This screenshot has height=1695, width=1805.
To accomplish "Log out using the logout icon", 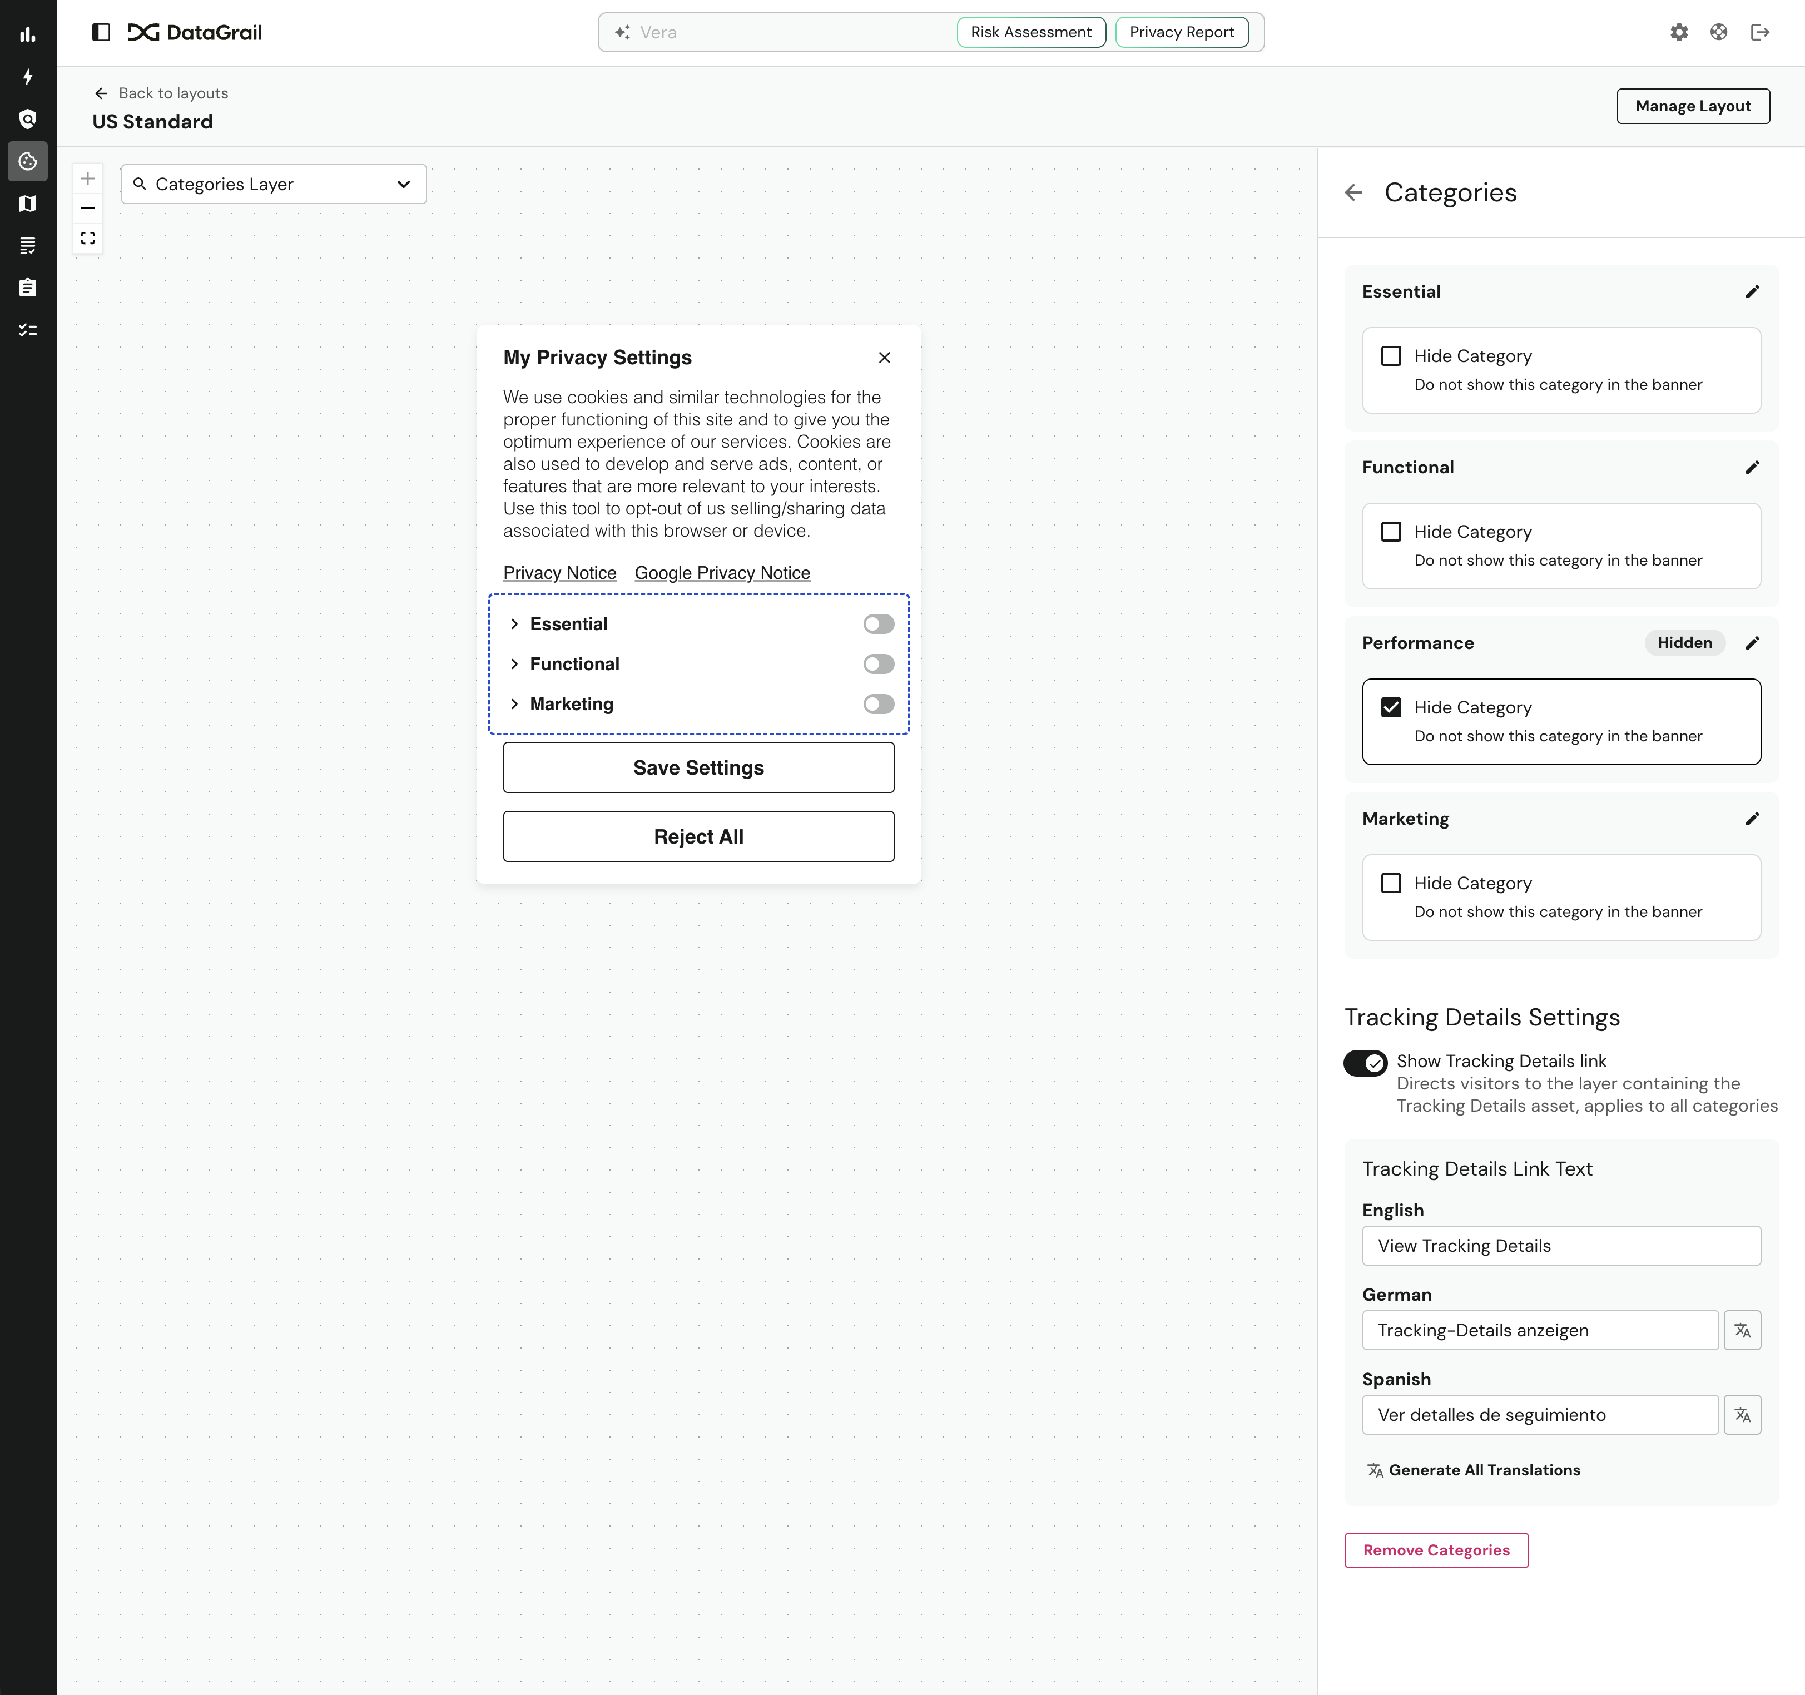I will 1761,32.
